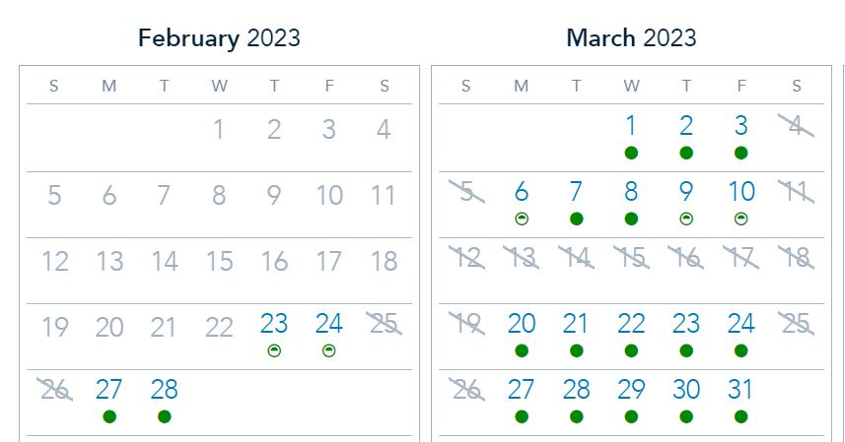This screenshot has width=845, height=442.
Task: Select March 2 in the calendar
Action: pos(686,126)
